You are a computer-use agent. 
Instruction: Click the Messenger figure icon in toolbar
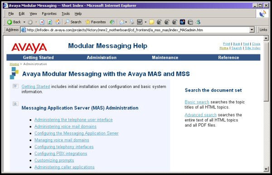pos(198,22)
